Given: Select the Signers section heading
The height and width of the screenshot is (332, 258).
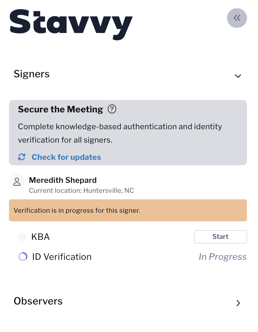Looking at the screenshot, I should click(32, 74).
